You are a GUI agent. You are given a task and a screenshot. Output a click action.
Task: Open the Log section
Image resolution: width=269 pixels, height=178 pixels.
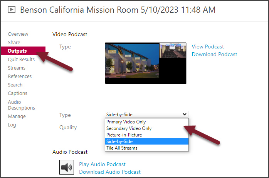click(12, 125)
